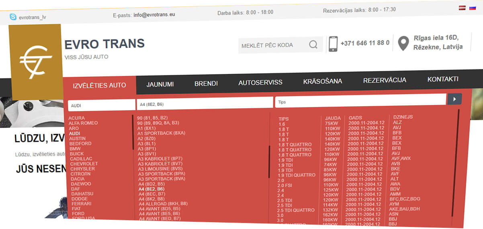483x229 pixels.
Task: Select the 75KW power value
Action: pyautogui.click(x=332, y=124)
